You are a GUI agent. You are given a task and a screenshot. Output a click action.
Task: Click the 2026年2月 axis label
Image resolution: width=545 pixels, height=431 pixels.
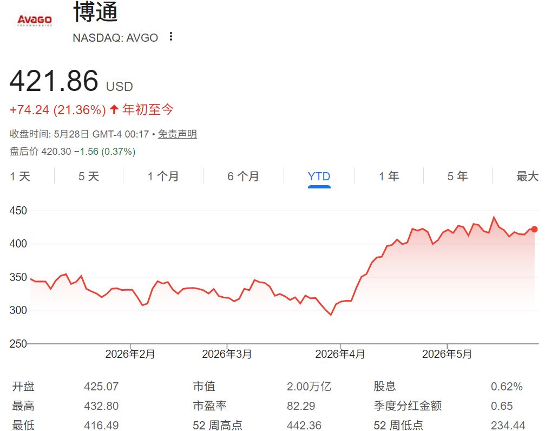coord(130,354)
